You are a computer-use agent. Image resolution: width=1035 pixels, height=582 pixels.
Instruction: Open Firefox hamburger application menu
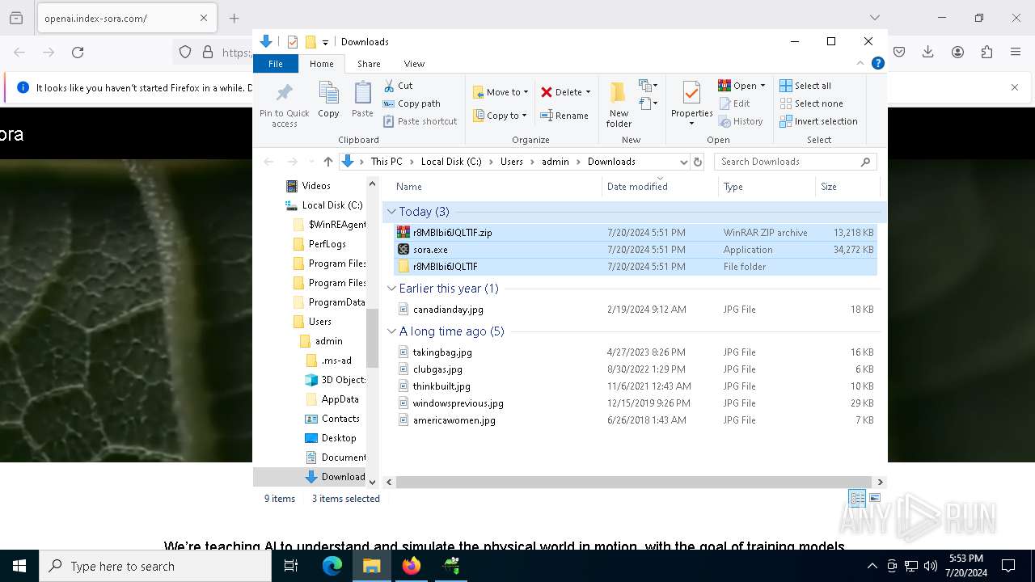tap(1016, 52)
